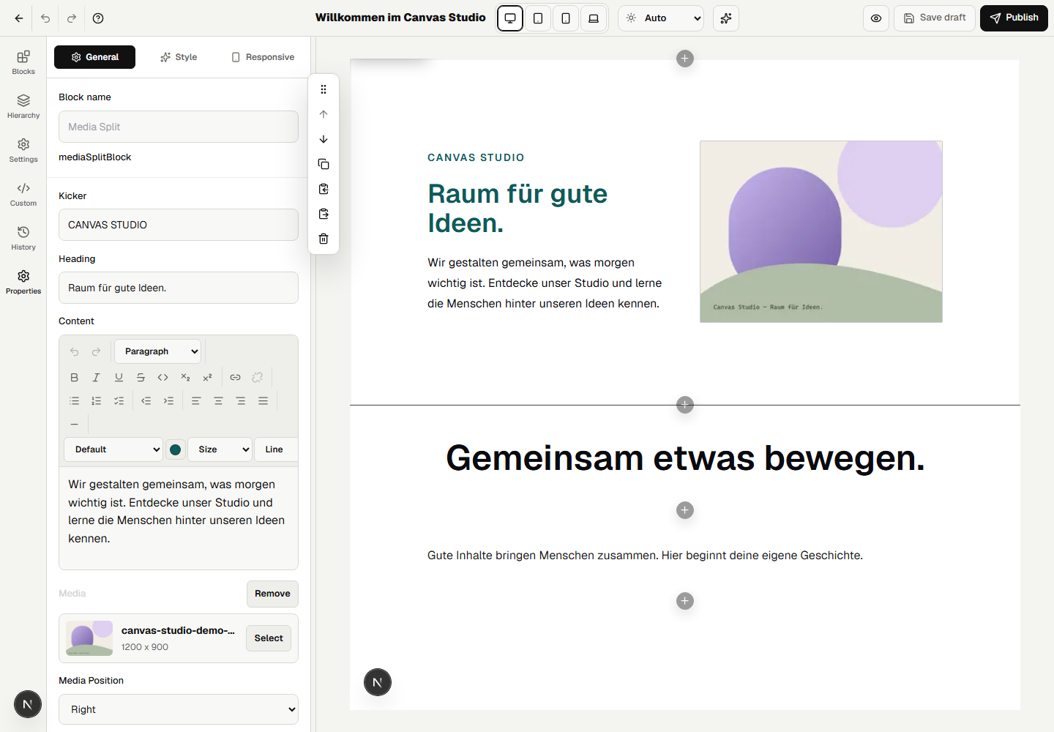Image resolution: width=1054 pixels, height=732 pixels.
Task: Expand the Media Position dropdown
Action: (x=179, y=709)
